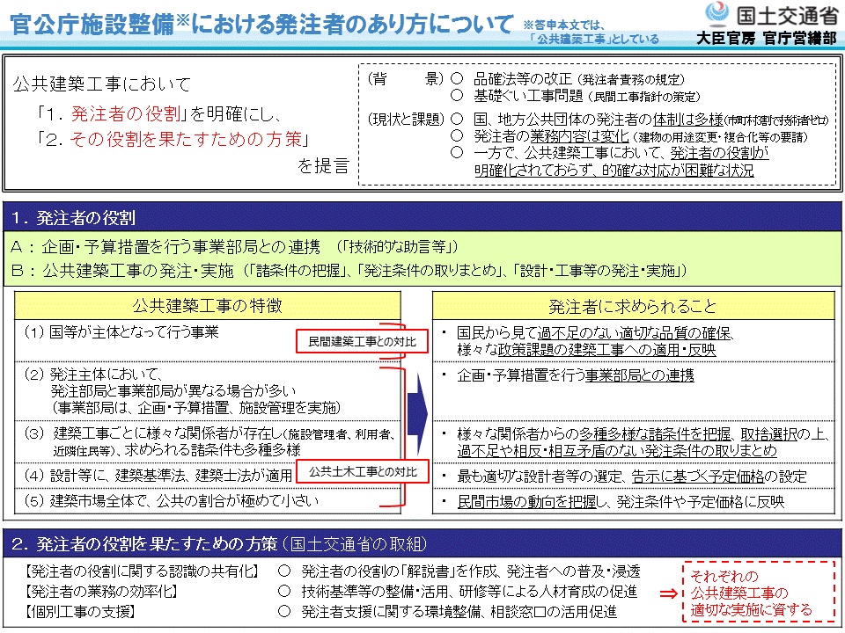Select the 公共建築工事の特徴 column header
The height and width of the screenshot is (633, 845).
click(x=208, y=306)
